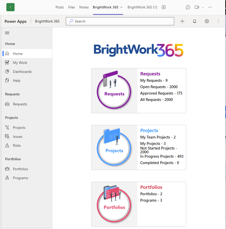Click the plus icon to create new record
The height and width of the screenshot is (229, 226).
pos(182,21)
